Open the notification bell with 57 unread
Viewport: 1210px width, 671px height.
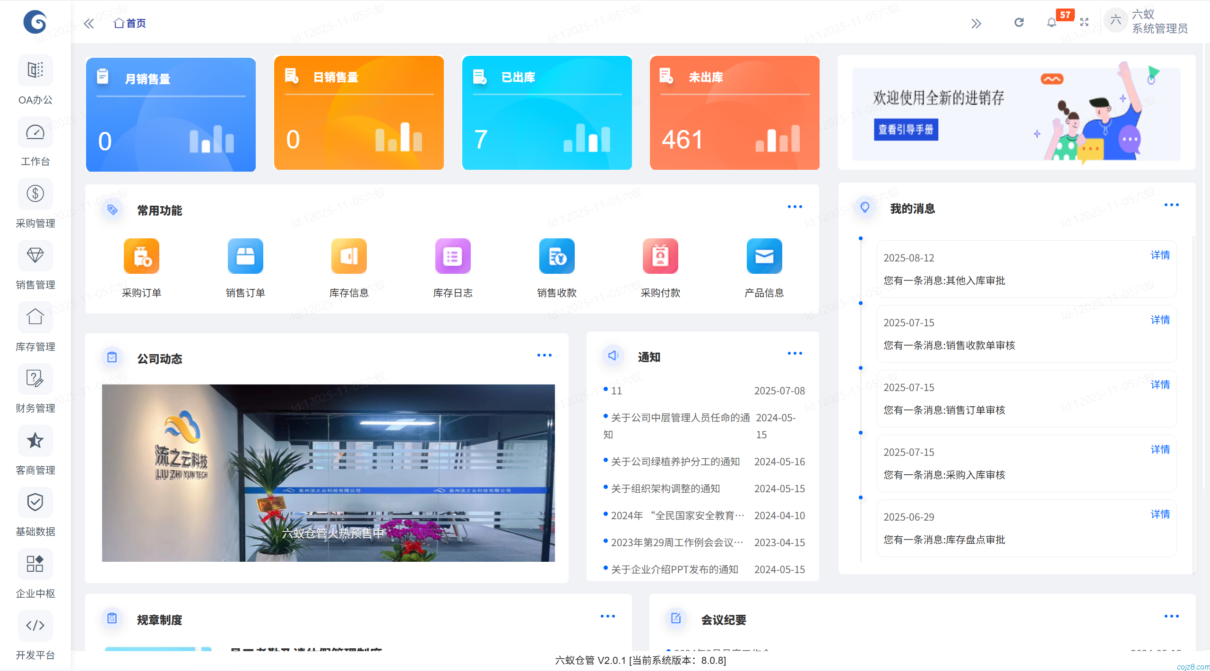coord(1051,22)
